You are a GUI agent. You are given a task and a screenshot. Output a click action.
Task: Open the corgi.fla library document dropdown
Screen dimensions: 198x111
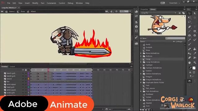[159, 13]
